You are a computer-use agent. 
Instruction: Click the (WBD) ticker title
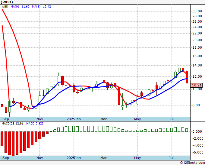[x=7, y=2]
